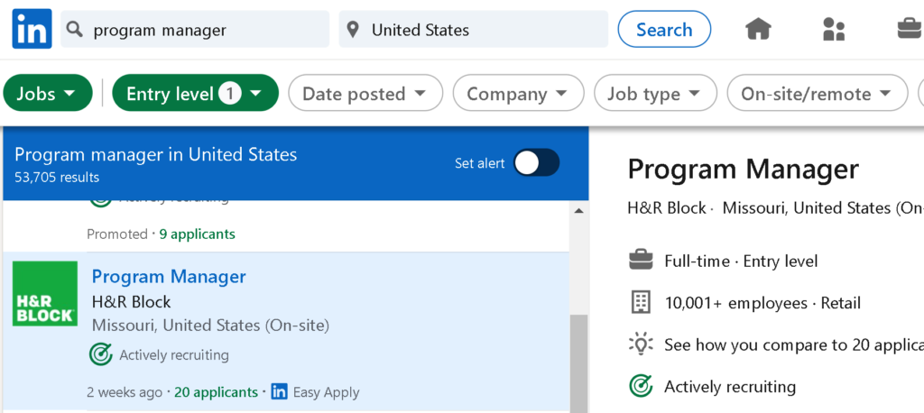Click the 2 weeks ago text
Viewport: 924px width, 413px height.
point(125,391)
